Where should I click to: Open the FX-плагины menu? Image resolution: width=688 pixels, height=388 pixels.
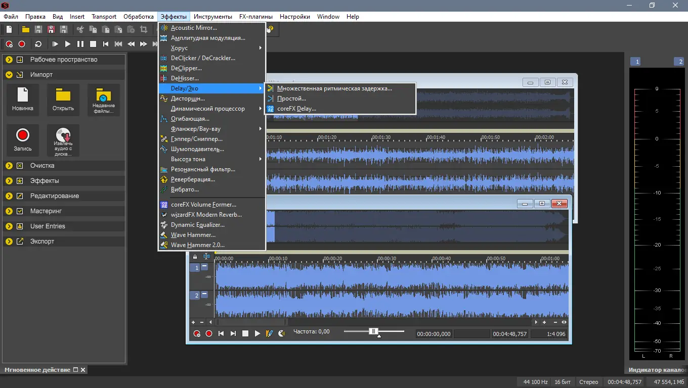[x=255, y=16]
